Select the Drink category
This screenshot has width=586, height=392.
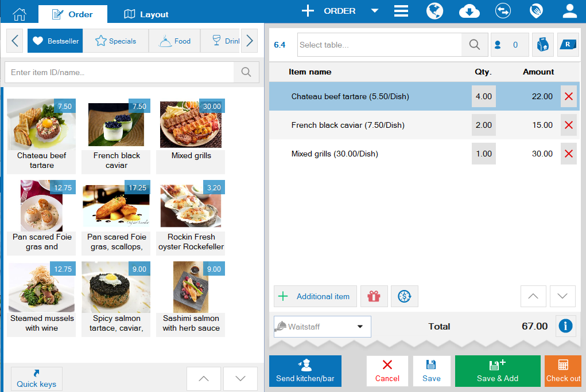pyautogui.click(x=221, y=41)
